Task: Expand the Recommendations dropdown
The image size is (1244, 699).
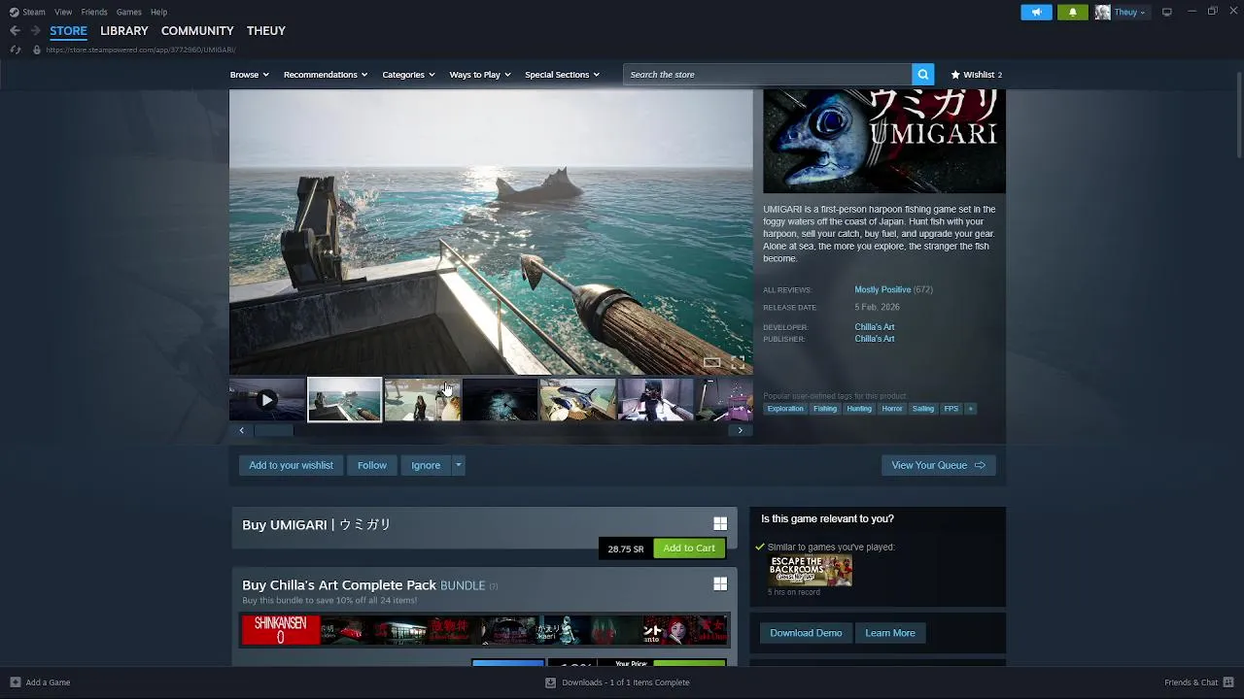Action: [x=326, y=75]
